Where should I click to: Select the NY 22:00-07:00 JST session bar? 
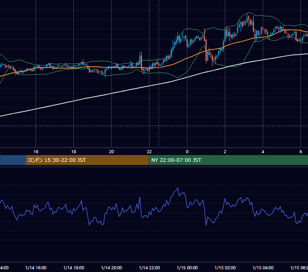(x=228, y=160)
